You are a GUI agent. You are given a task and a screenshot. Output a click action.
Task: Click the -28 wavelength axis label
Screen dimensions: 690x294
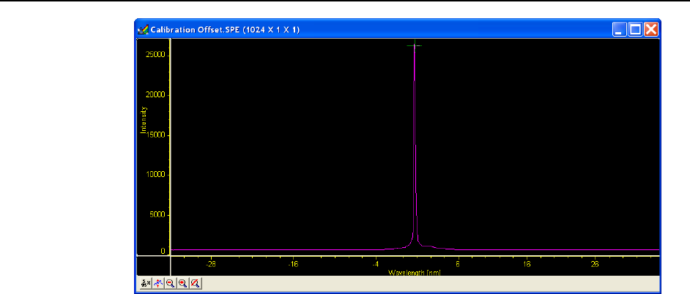[211, 264]
